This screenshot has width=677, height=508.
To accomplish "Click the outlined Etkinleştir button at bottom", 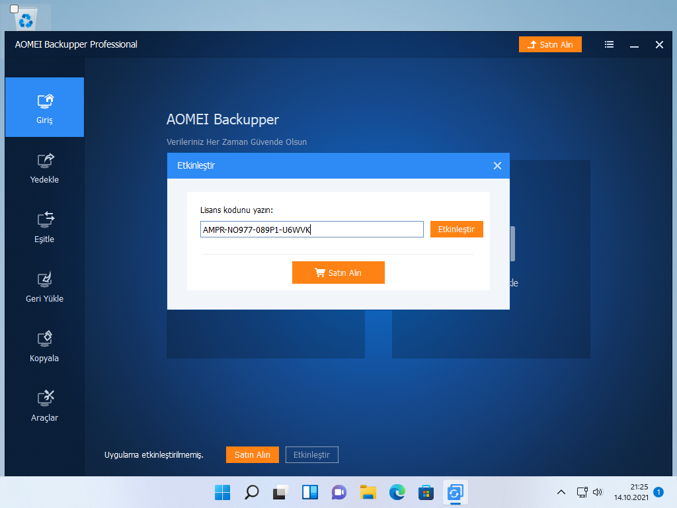I will [x=312, y=455].
